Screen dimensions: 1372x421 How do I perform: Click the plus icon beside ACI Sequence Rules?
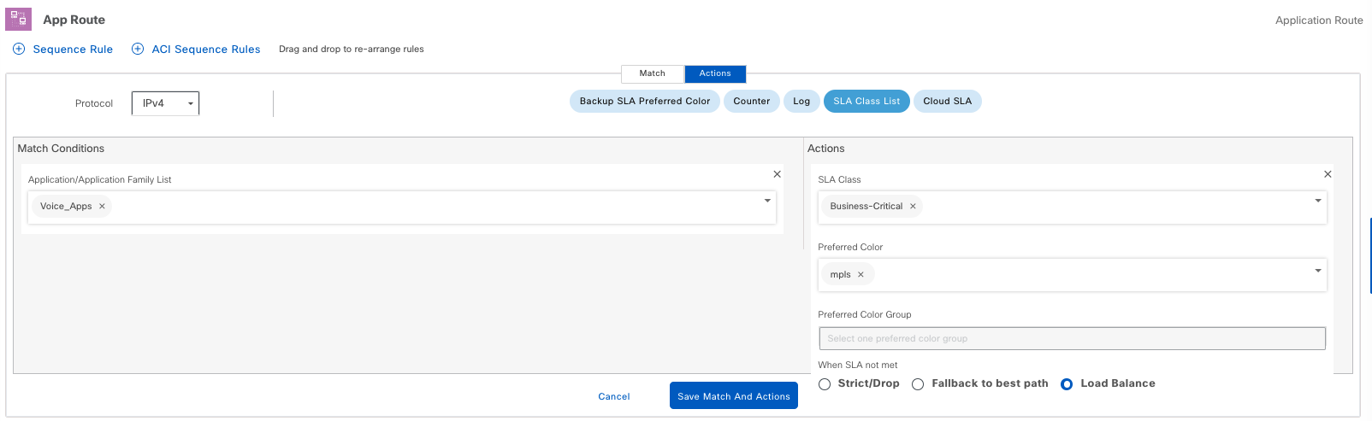tap(137, 49)
